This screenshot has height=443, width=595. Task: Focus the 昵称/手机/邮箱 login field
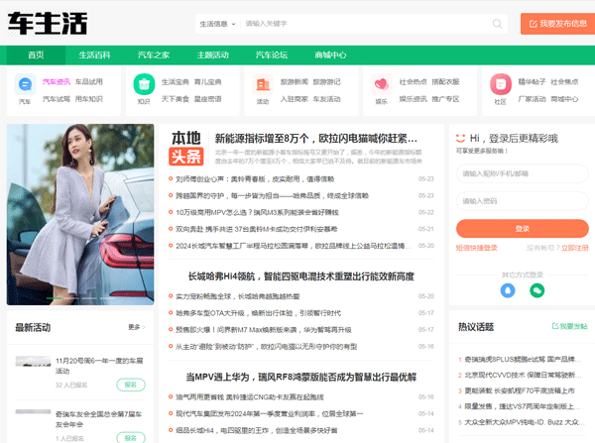[x=523, y=173]
